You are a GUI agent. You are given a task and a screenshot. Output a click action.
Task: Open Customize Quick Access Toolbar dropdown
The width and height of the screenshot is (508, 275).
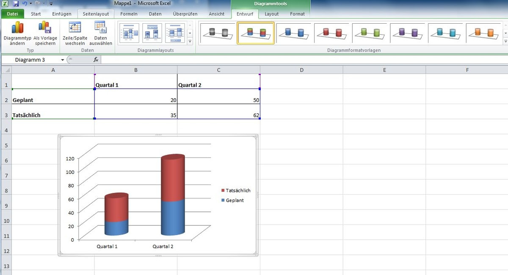(51, 3)
